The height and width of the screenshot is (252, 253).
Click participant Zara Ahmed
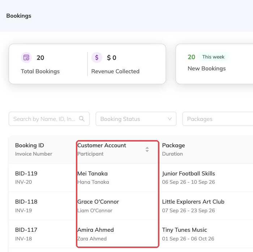pyautogui.click(x=92, y=239)
